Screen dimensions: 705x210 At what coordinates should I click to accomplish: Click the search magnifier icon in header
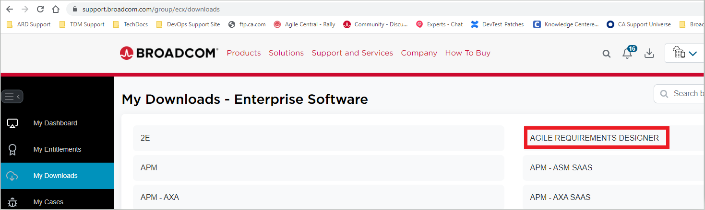607,54
